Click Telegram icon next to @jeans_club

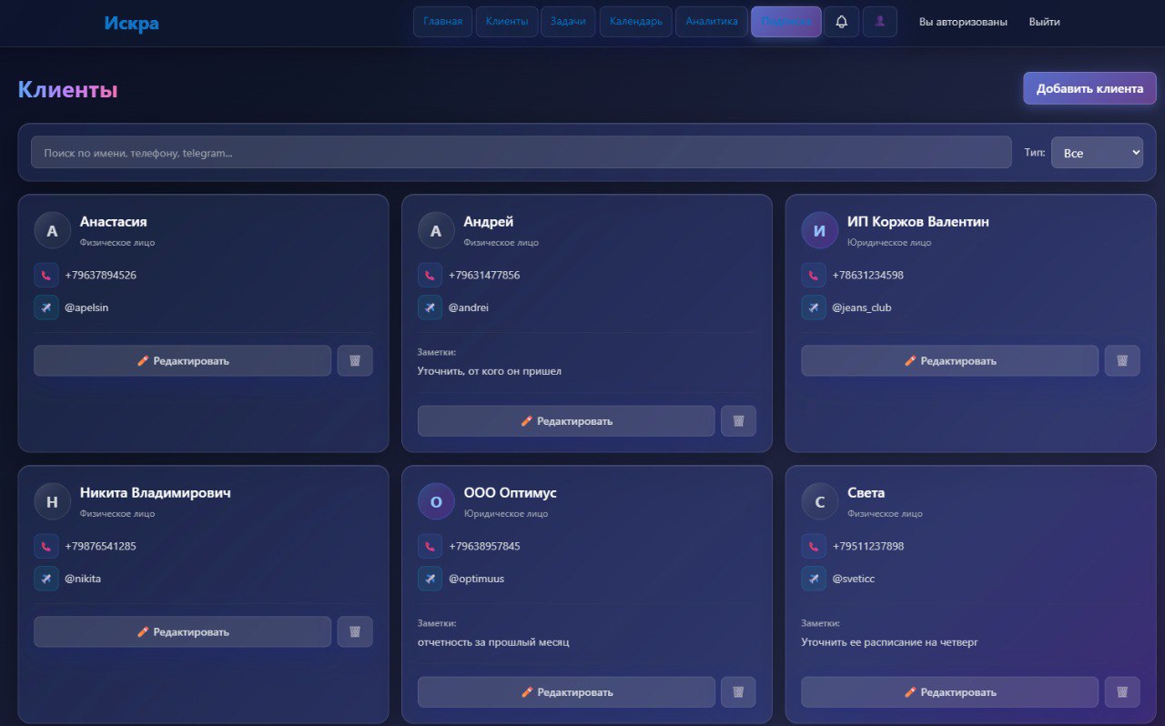click(x=814, y=308)
